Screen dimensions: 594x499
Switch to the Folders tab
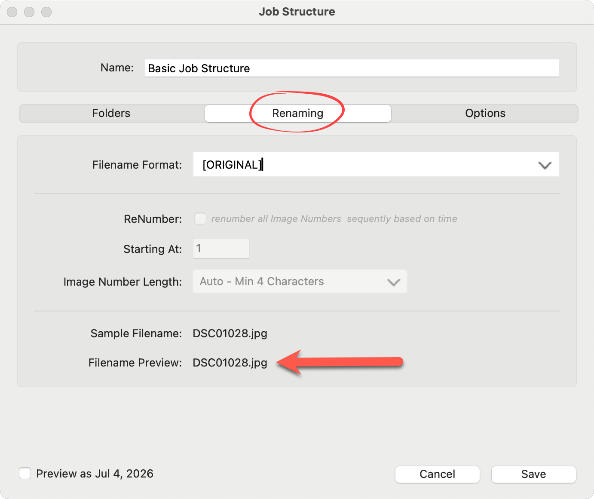pos(111,114)
